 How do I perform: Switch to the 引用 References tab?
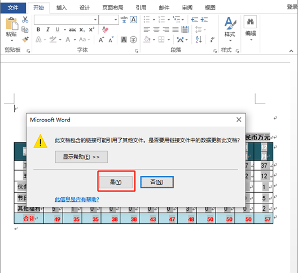pos(141,8)
